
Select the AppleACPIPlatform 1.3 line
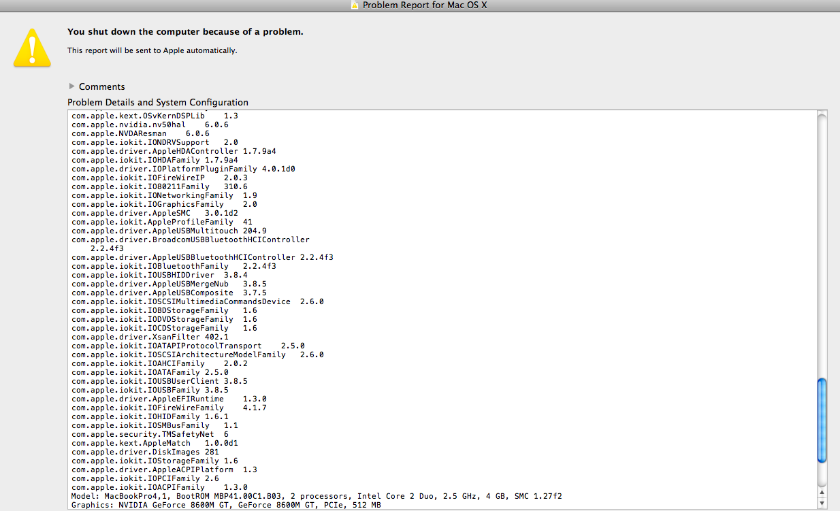click(x=164, y=469)
